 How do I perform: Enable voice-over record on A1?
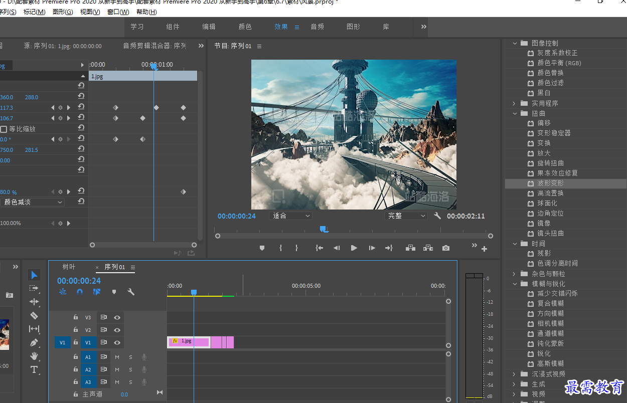[x=144, y=357]
